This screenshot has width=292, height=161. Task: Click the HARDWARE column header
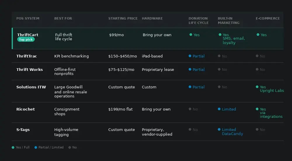[152, 18]
